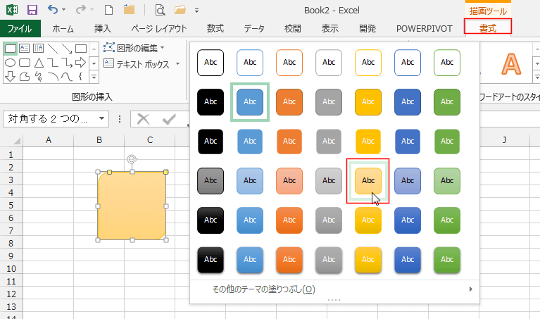Apply orange outline style in first row
Viewport: 540px width, 319px height.
click(289, 63)
